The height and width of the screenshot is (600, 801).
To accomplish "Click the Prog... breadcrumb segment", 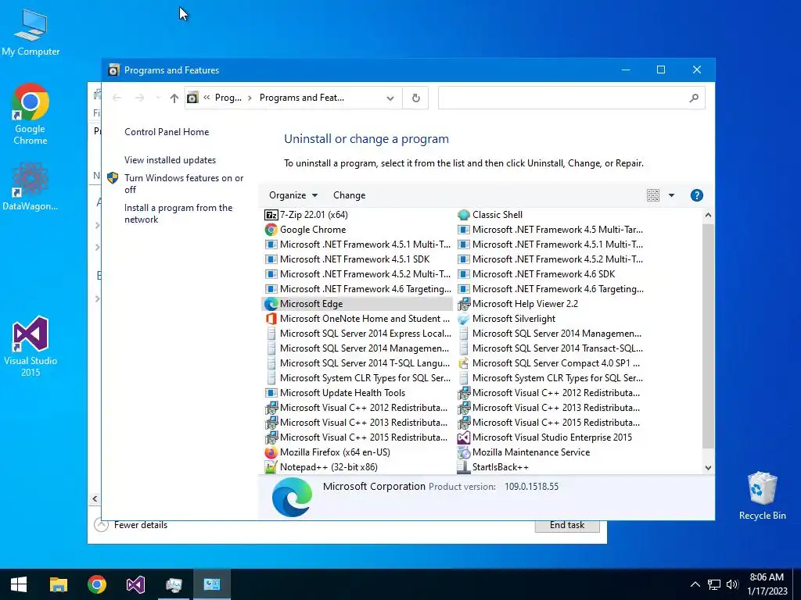I will (228, 98).
